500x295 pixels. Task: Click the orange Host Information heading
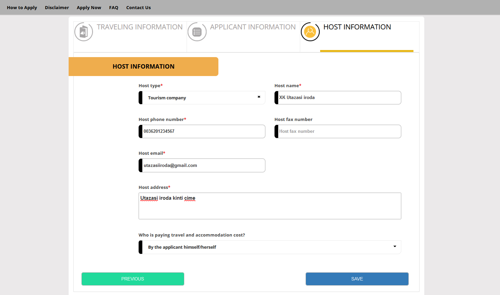[143, 67]
